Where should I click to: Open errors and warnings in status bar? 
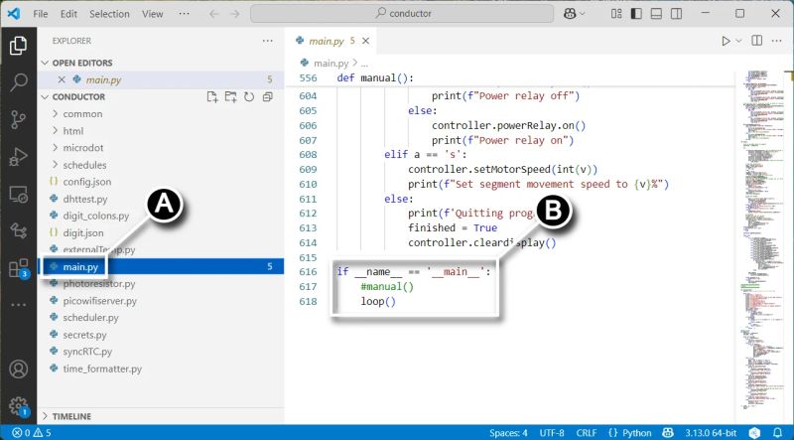(x=32, y=433)
